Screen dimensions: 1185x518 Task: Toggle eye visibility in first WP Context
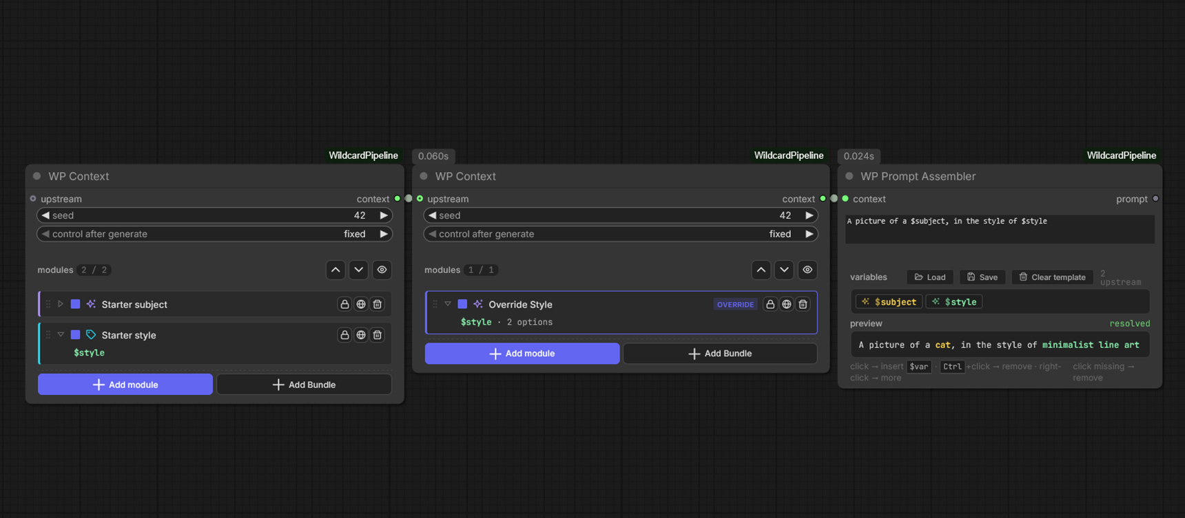[x=382, y=270]
